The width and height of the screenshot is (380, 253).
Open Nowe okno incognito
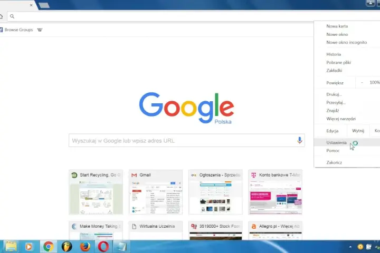[347, 42]
